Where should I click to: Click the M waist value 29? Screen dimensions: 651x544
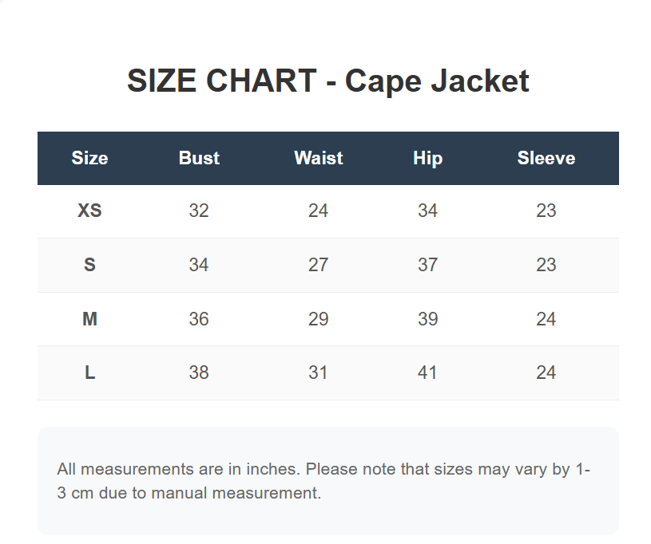coord(319,319)
